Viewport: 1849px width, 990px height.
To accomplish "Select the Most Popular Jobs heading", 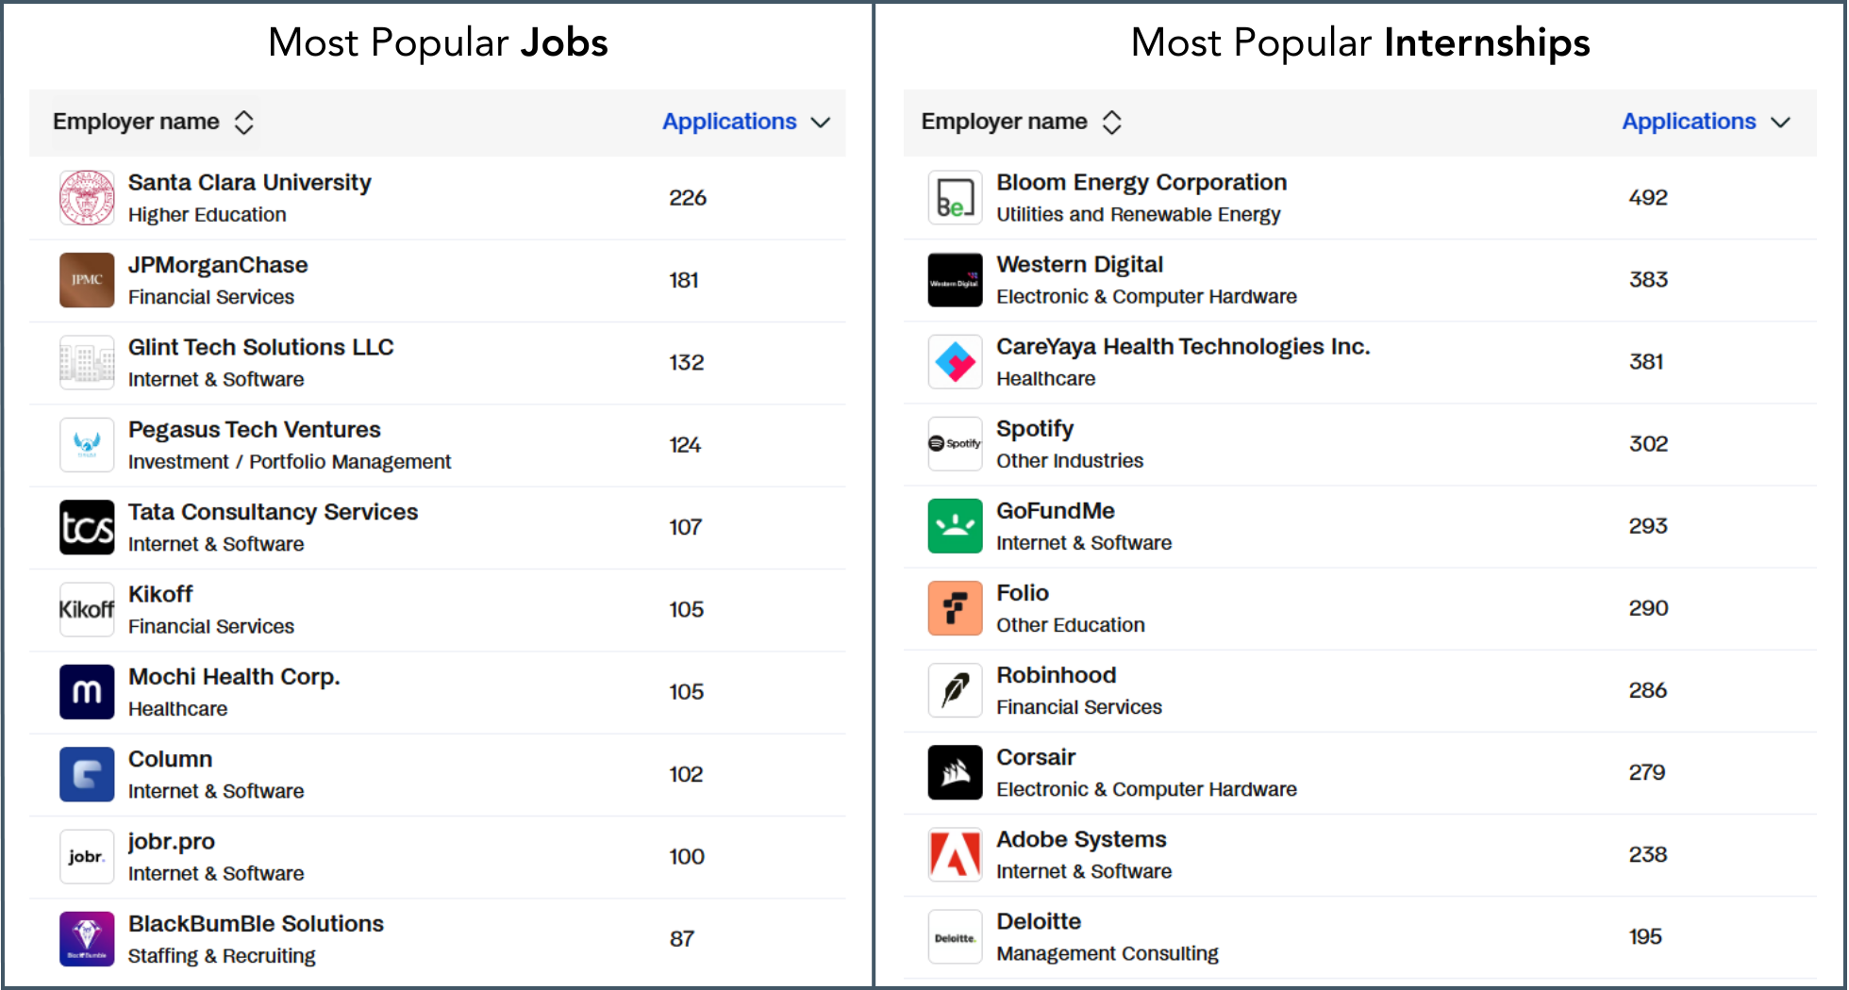I will click(x=437, y=41).
